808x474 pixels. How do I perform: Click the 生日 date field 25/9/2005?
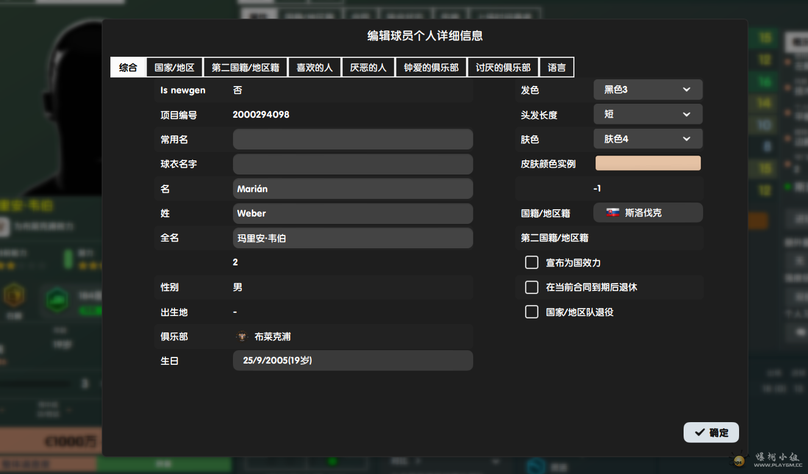click(352, 361)
